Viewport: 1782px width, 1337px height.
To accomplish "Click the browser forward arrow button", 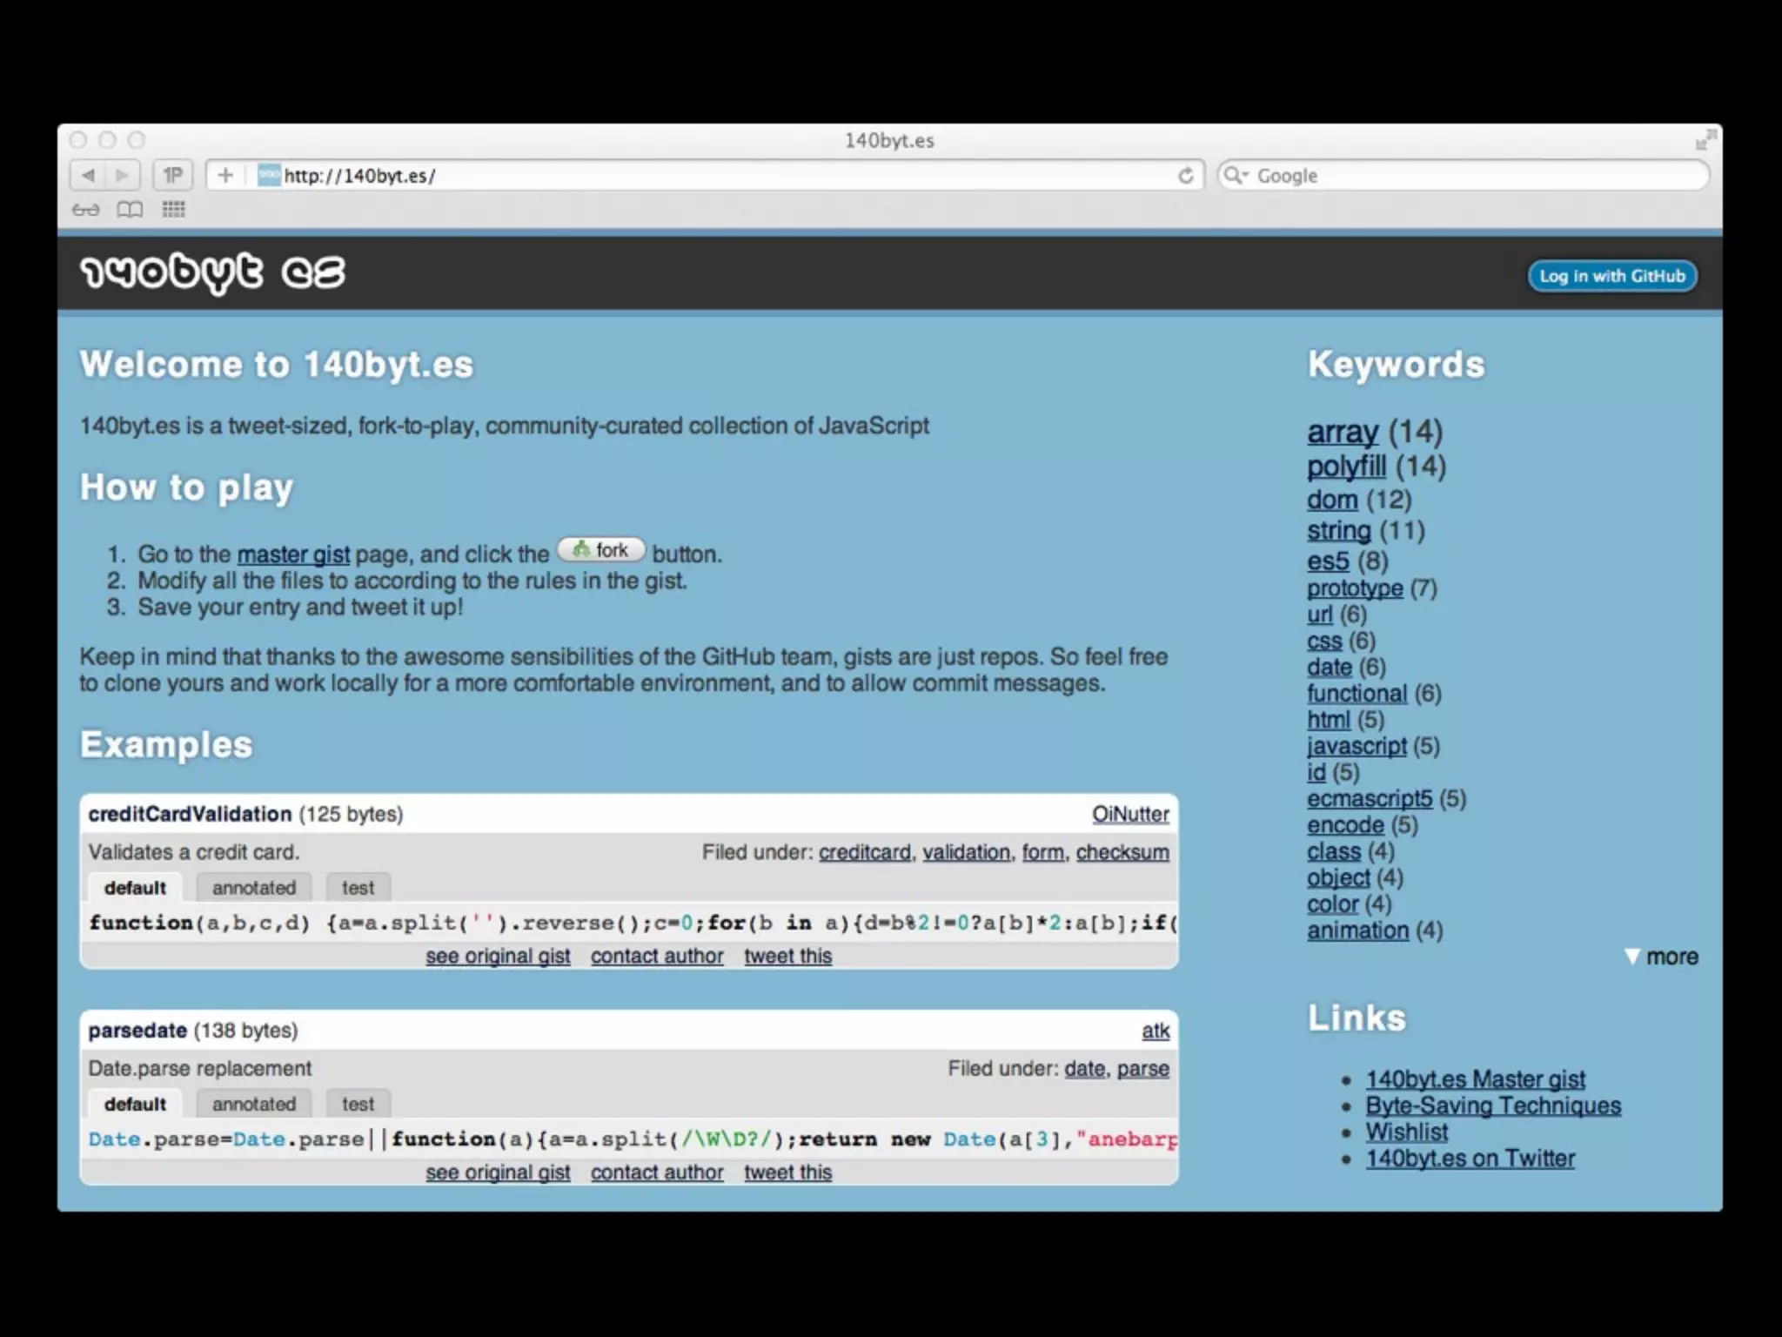I will point(122,176).
